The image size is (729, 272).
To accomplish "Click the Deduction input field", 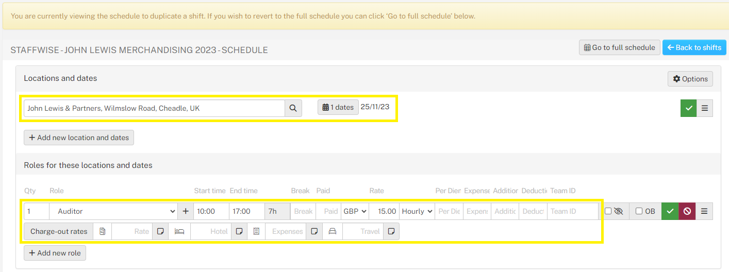I will click(x=533, y=211).
